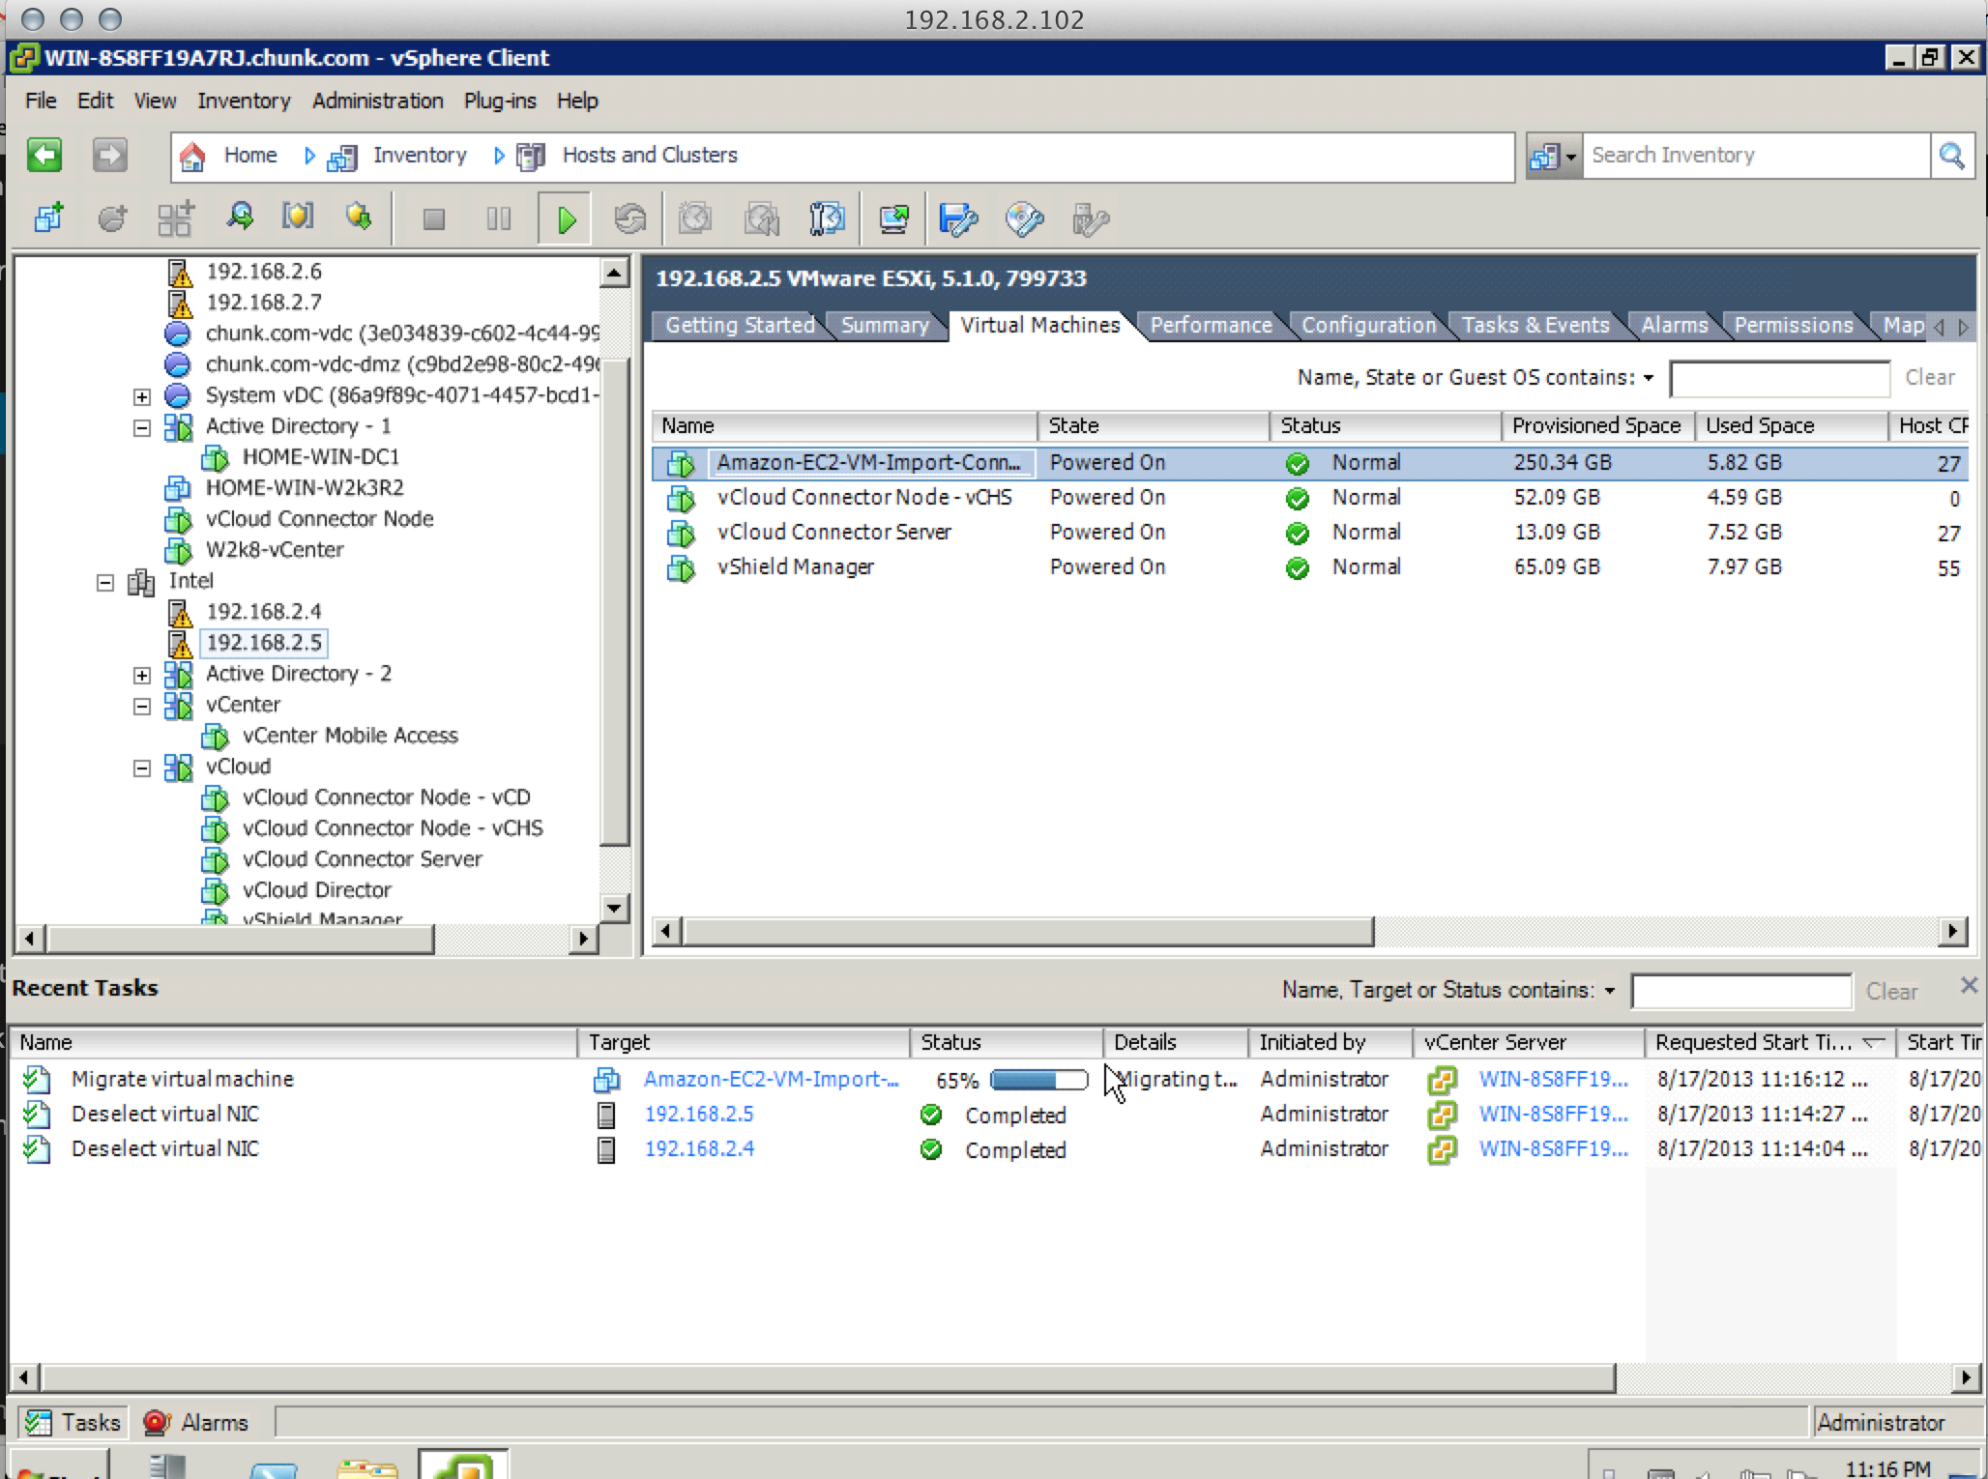Click the 192.168.2.5 target link
Viewport: 1988px width, 1479px height.
coord(698,1114)
